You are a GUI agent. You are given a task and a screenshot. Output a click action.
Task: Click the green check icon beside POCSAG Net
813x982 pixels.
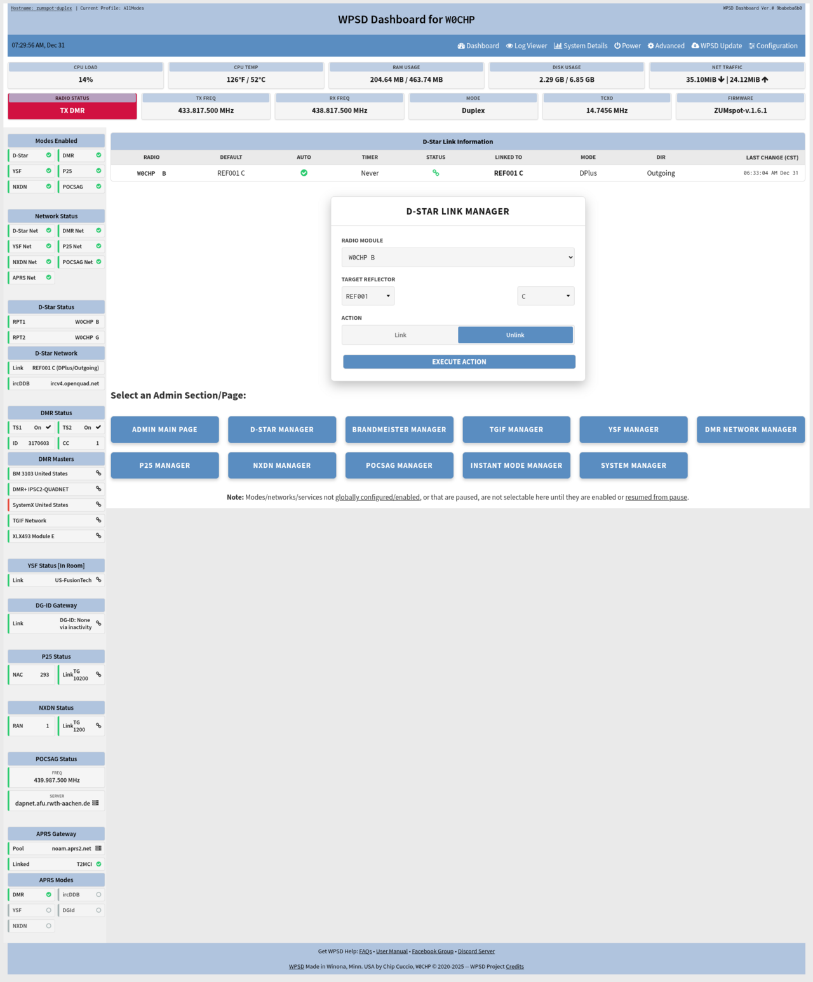(98, 262)
